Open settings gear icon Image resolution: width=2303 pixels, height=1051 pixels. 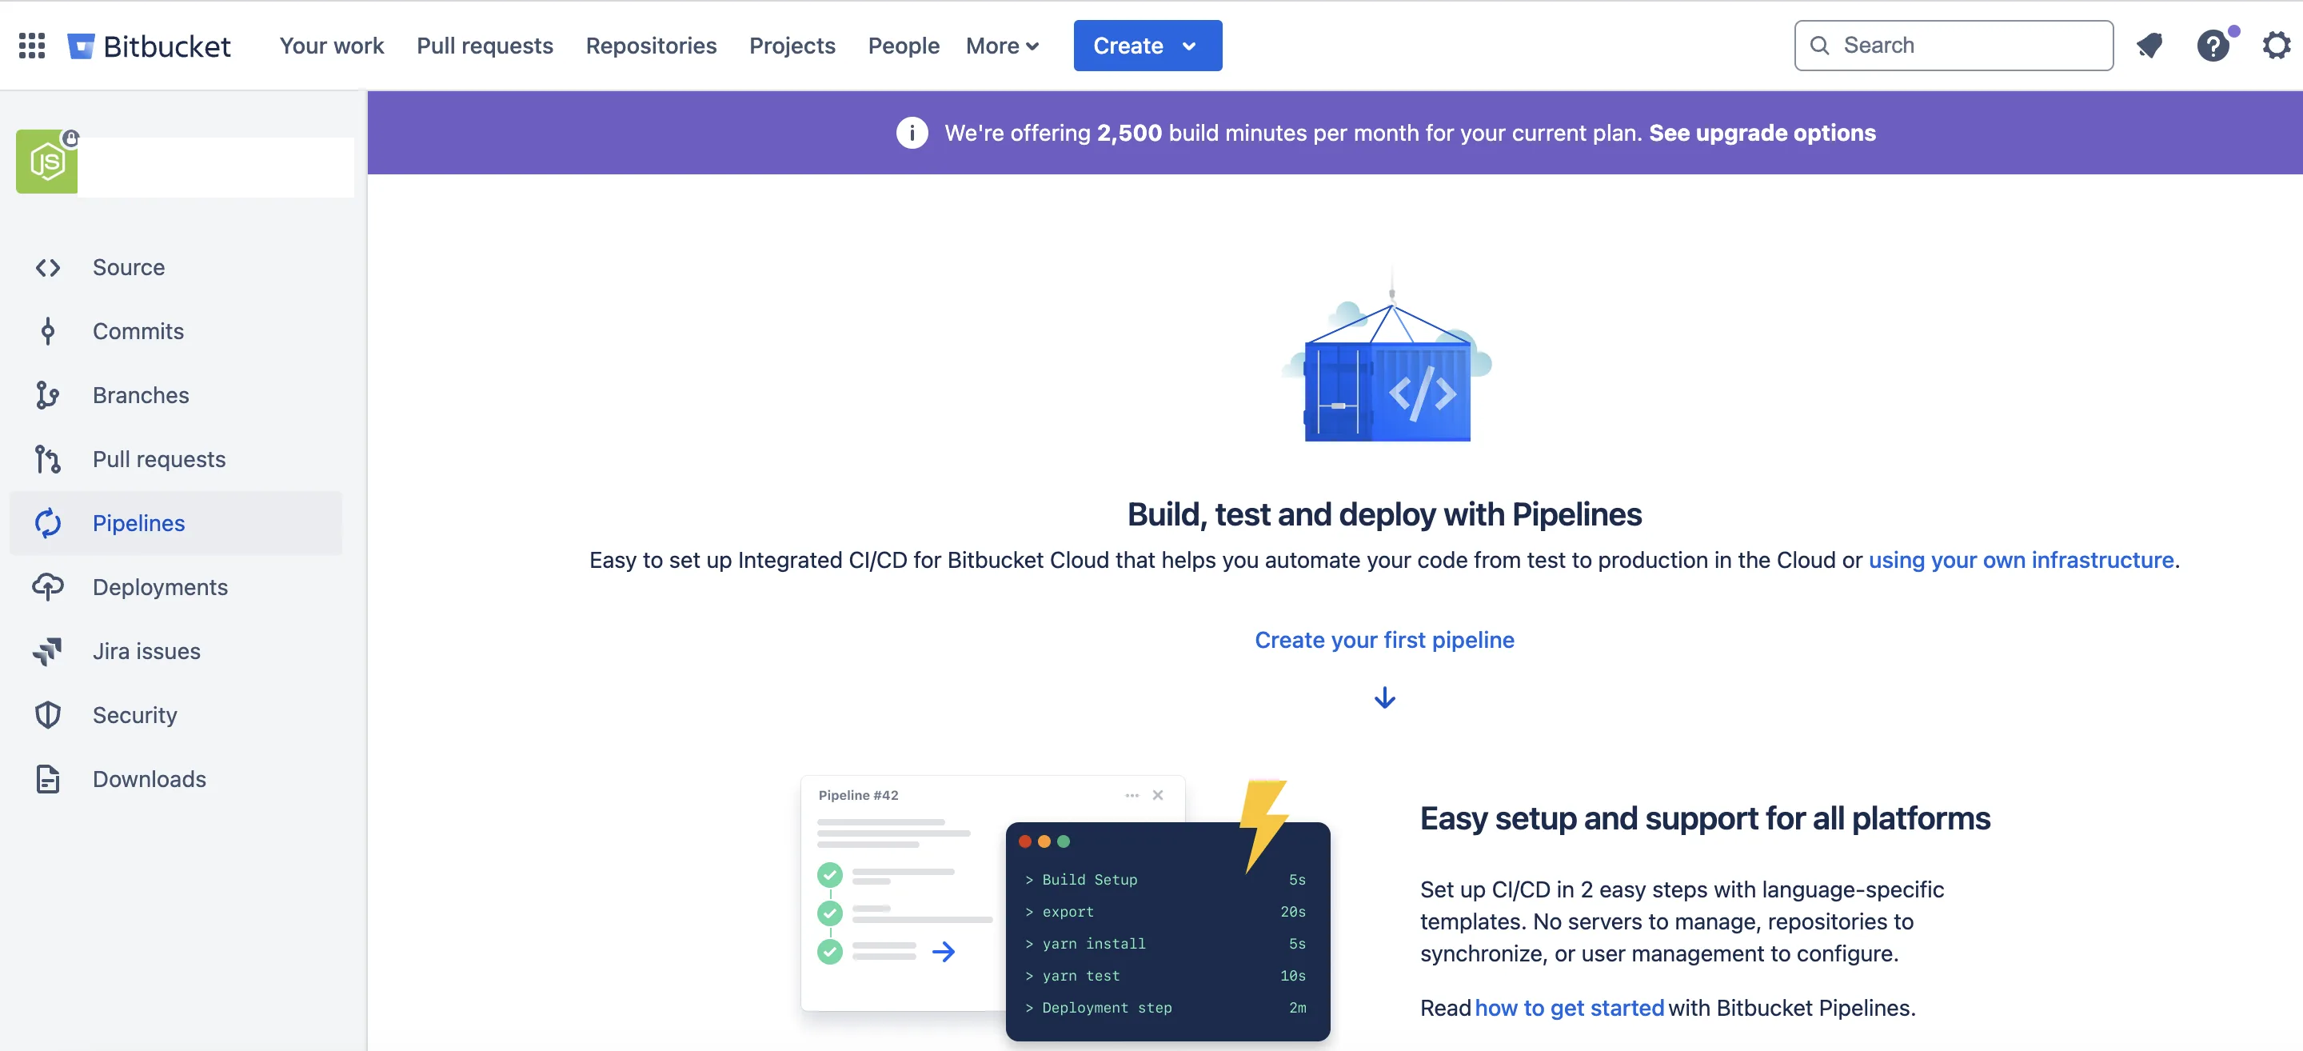click(2276, 46)
